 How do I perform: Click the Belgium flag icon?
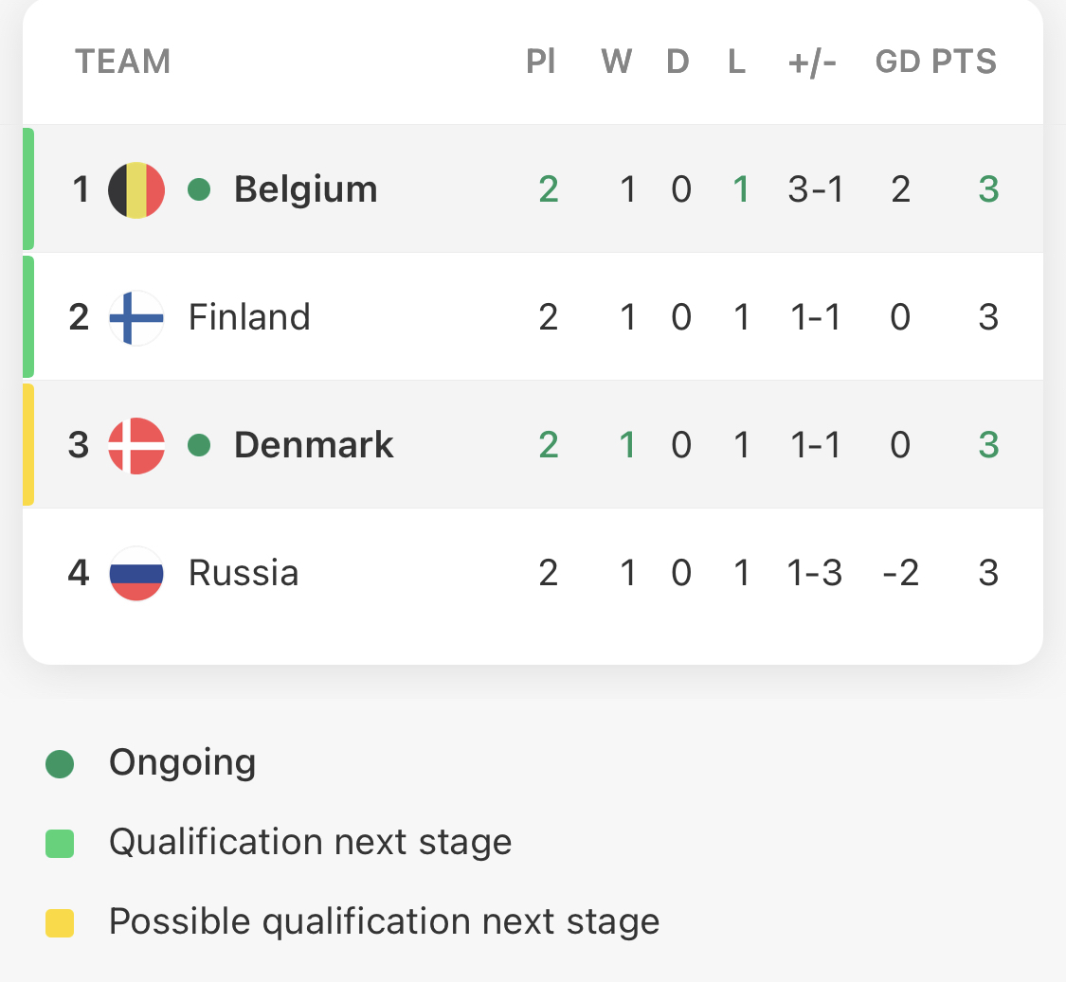[x=136, y=189]
